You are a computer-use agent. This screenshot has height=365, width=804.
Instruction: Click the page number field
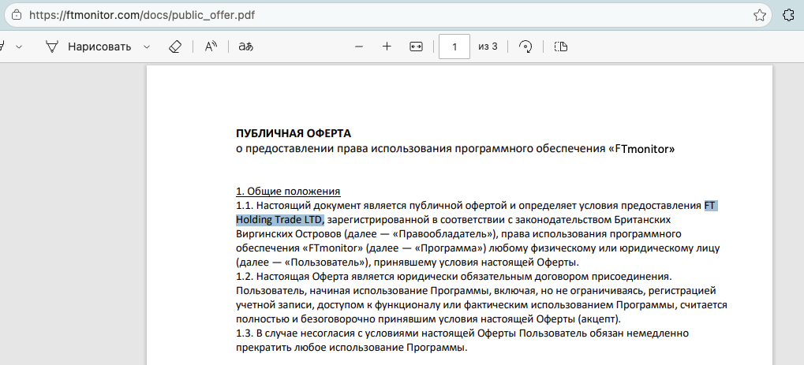454,47
